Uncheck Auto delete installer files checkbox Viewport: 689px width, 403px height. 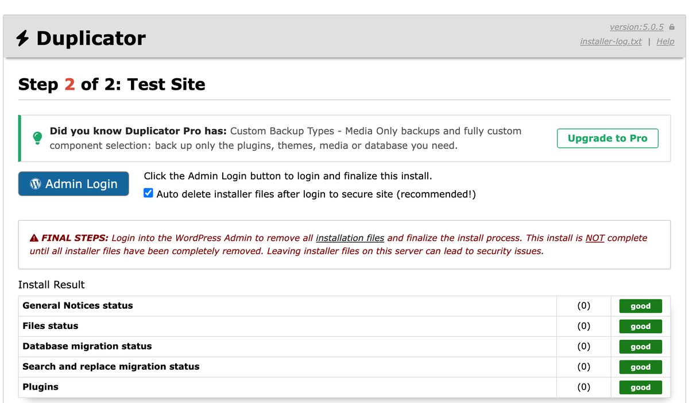(x=148, y=193)
